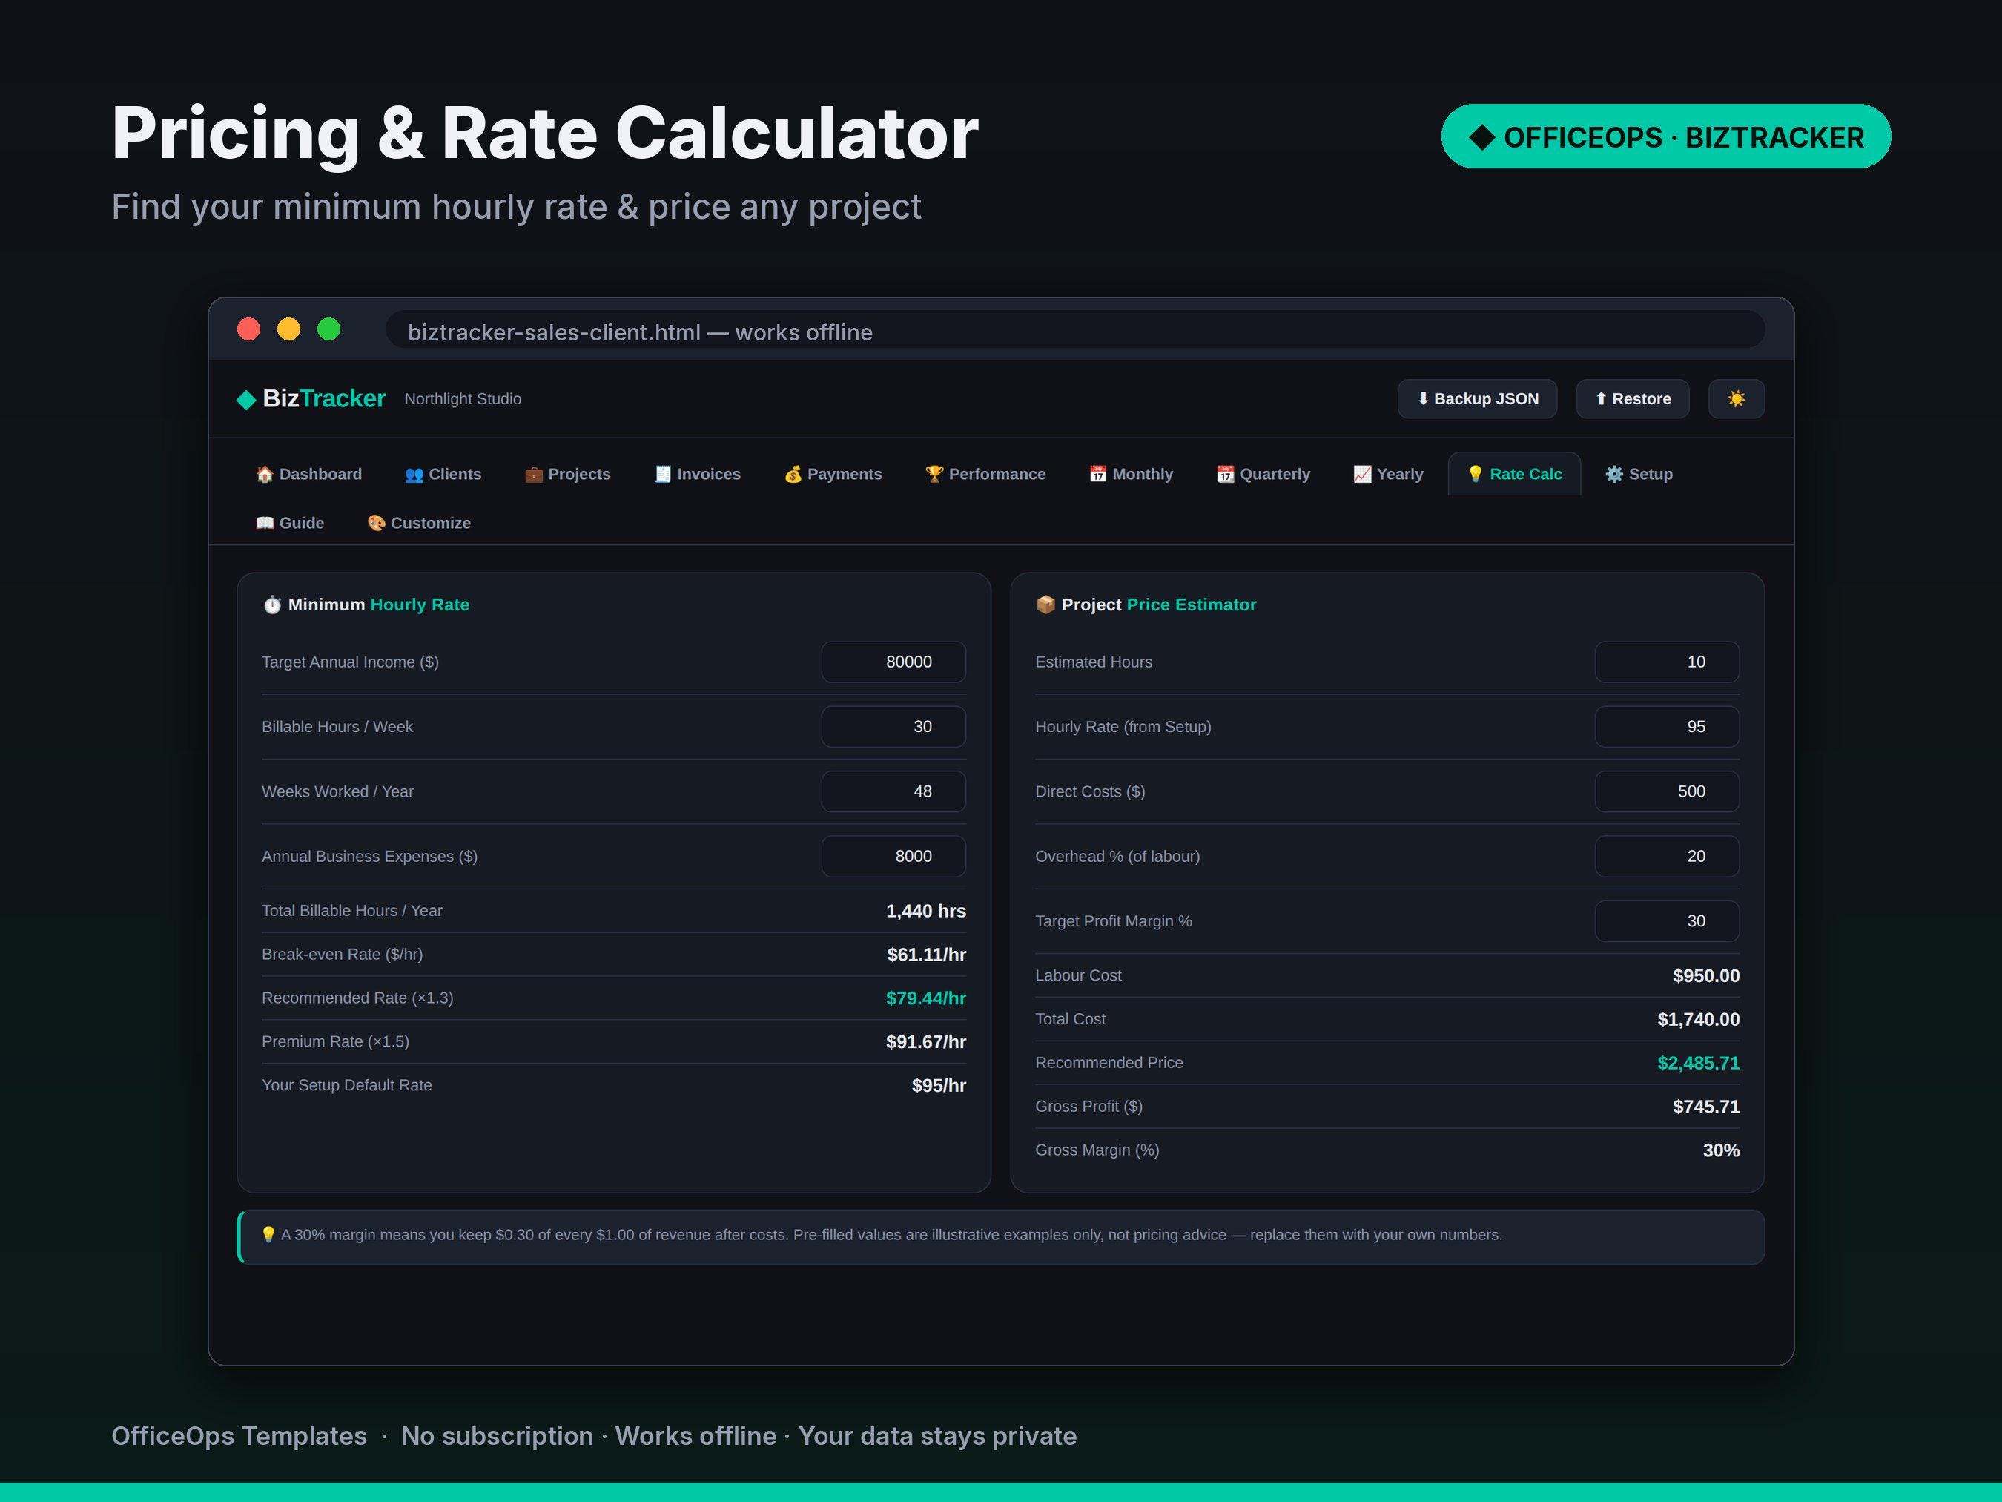This screenshot has width=2002, height=1502.
Task: Open the Monthly report tab
Action: pos(1131,475)
